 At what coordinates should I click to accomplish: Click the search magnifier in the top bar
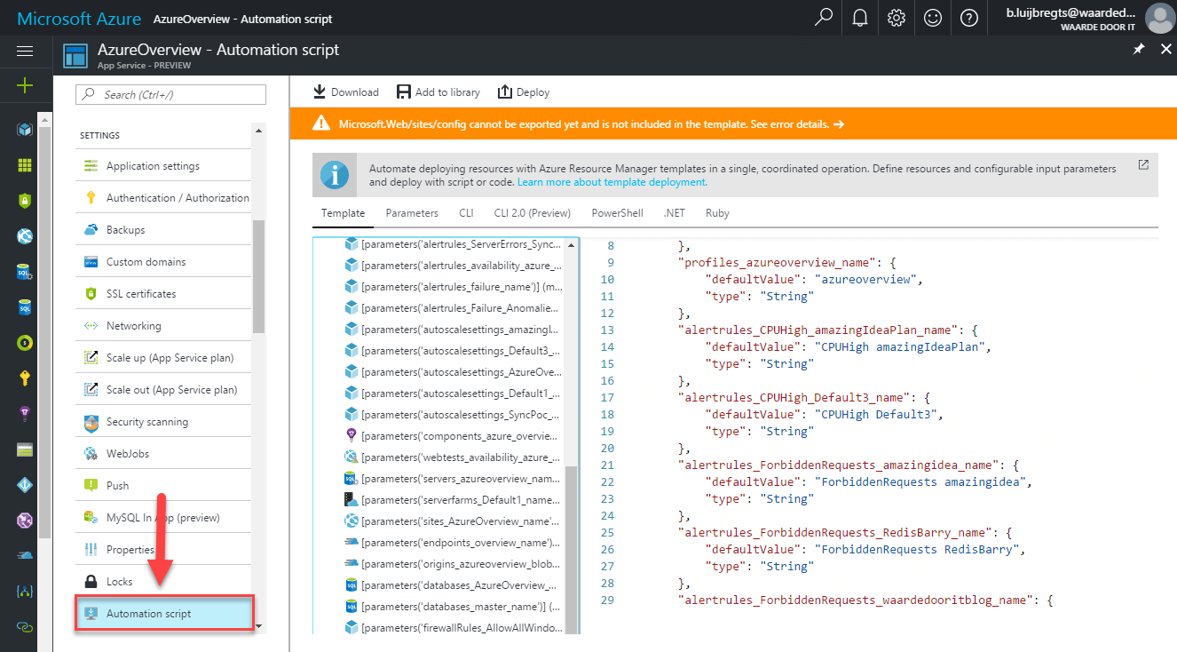[824, 18]
